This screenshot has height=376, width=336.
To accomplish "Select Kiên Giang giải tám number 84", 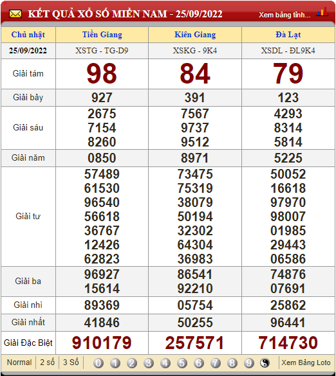I will (x=195, y=73).
